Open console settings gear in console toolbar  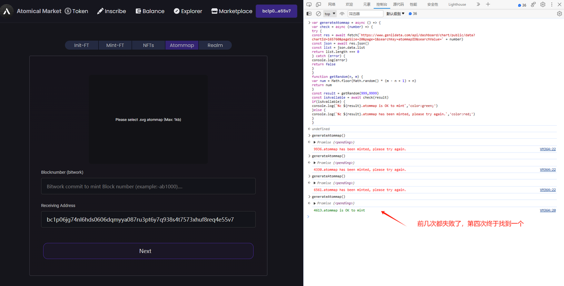pyautogui.click(x=559, y=14)
